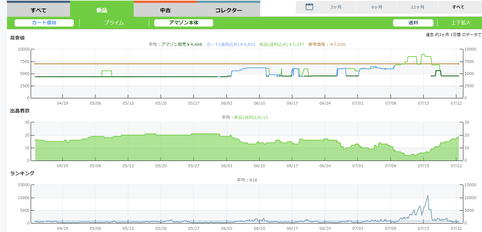482x232 pixels.
Task: Click 上下拡大 to expand the chart vertically
Action: [461, 23]
